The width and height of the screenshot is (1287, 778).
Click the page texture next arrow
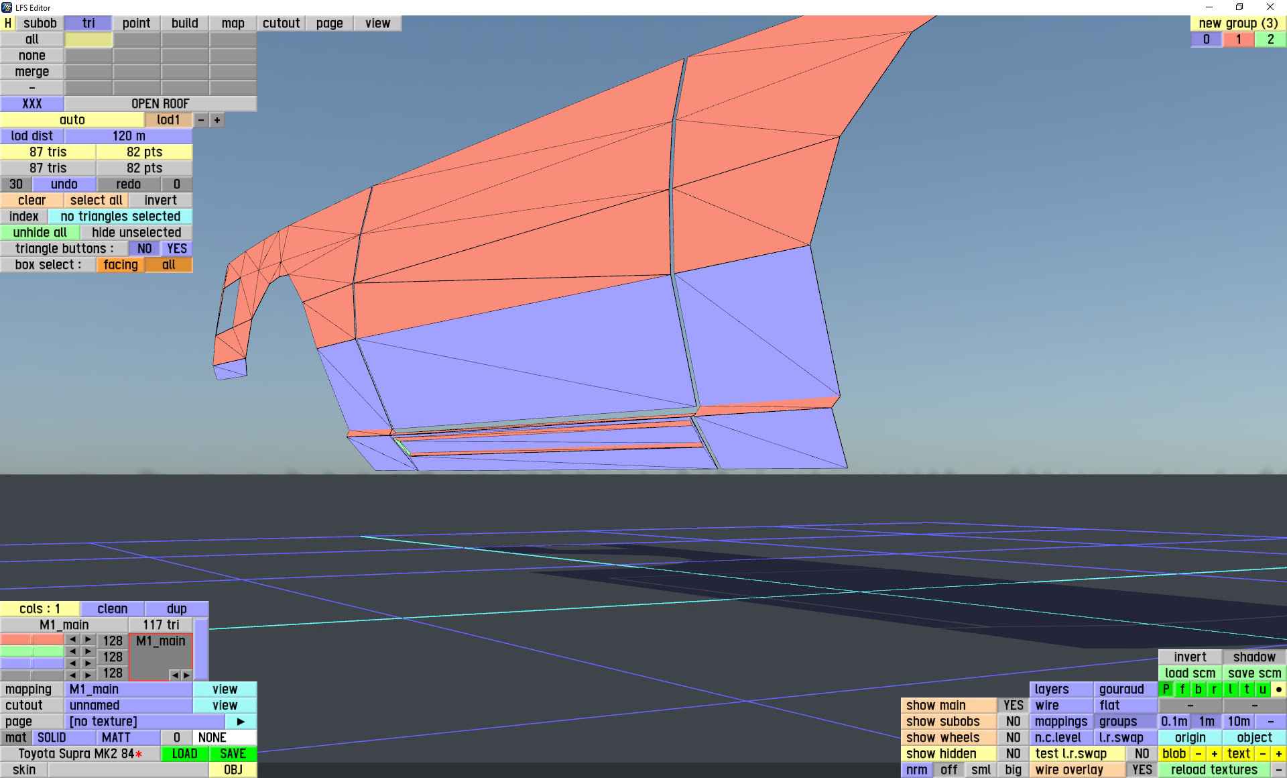point(241,722)
